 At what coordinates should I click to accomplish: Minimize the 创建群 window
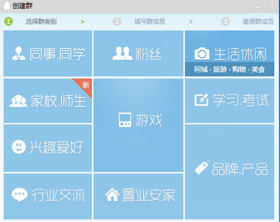[257, 7]
